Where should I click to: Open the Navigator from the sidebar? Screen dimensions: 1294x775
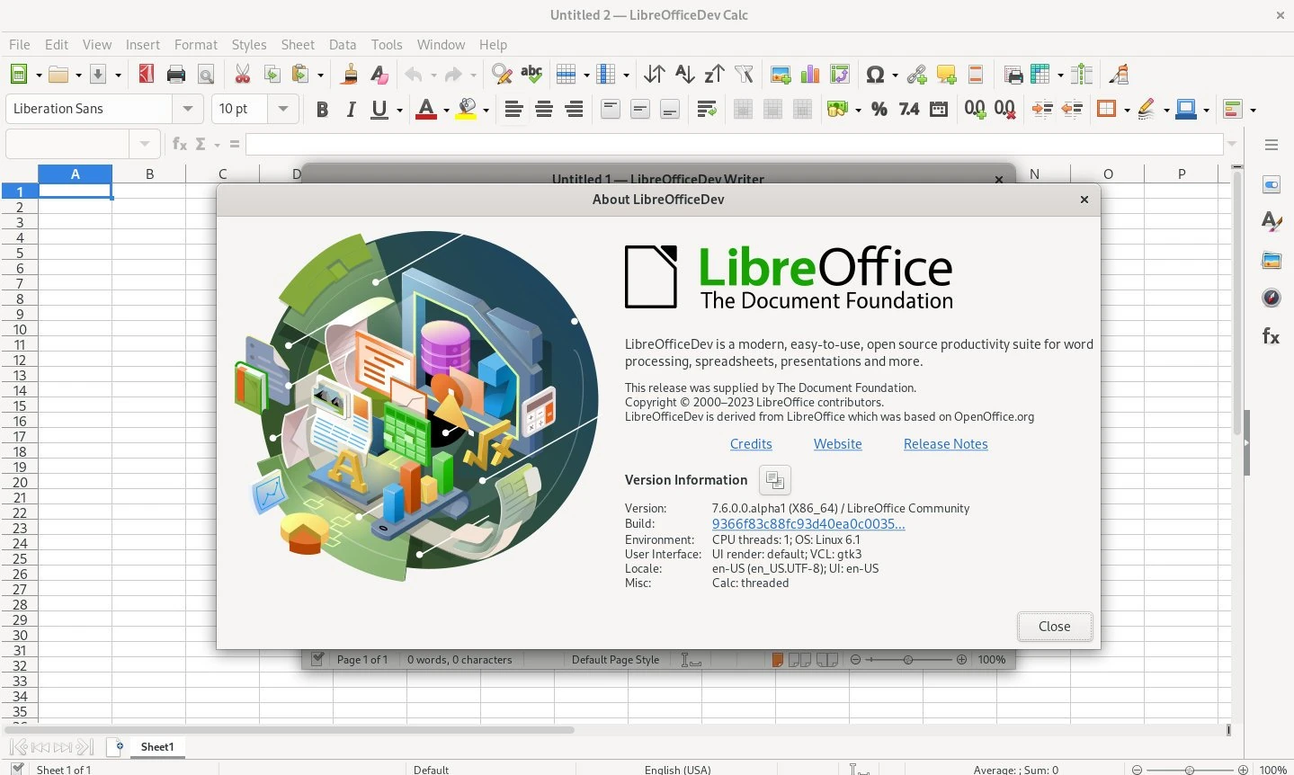pos(1271,298)
